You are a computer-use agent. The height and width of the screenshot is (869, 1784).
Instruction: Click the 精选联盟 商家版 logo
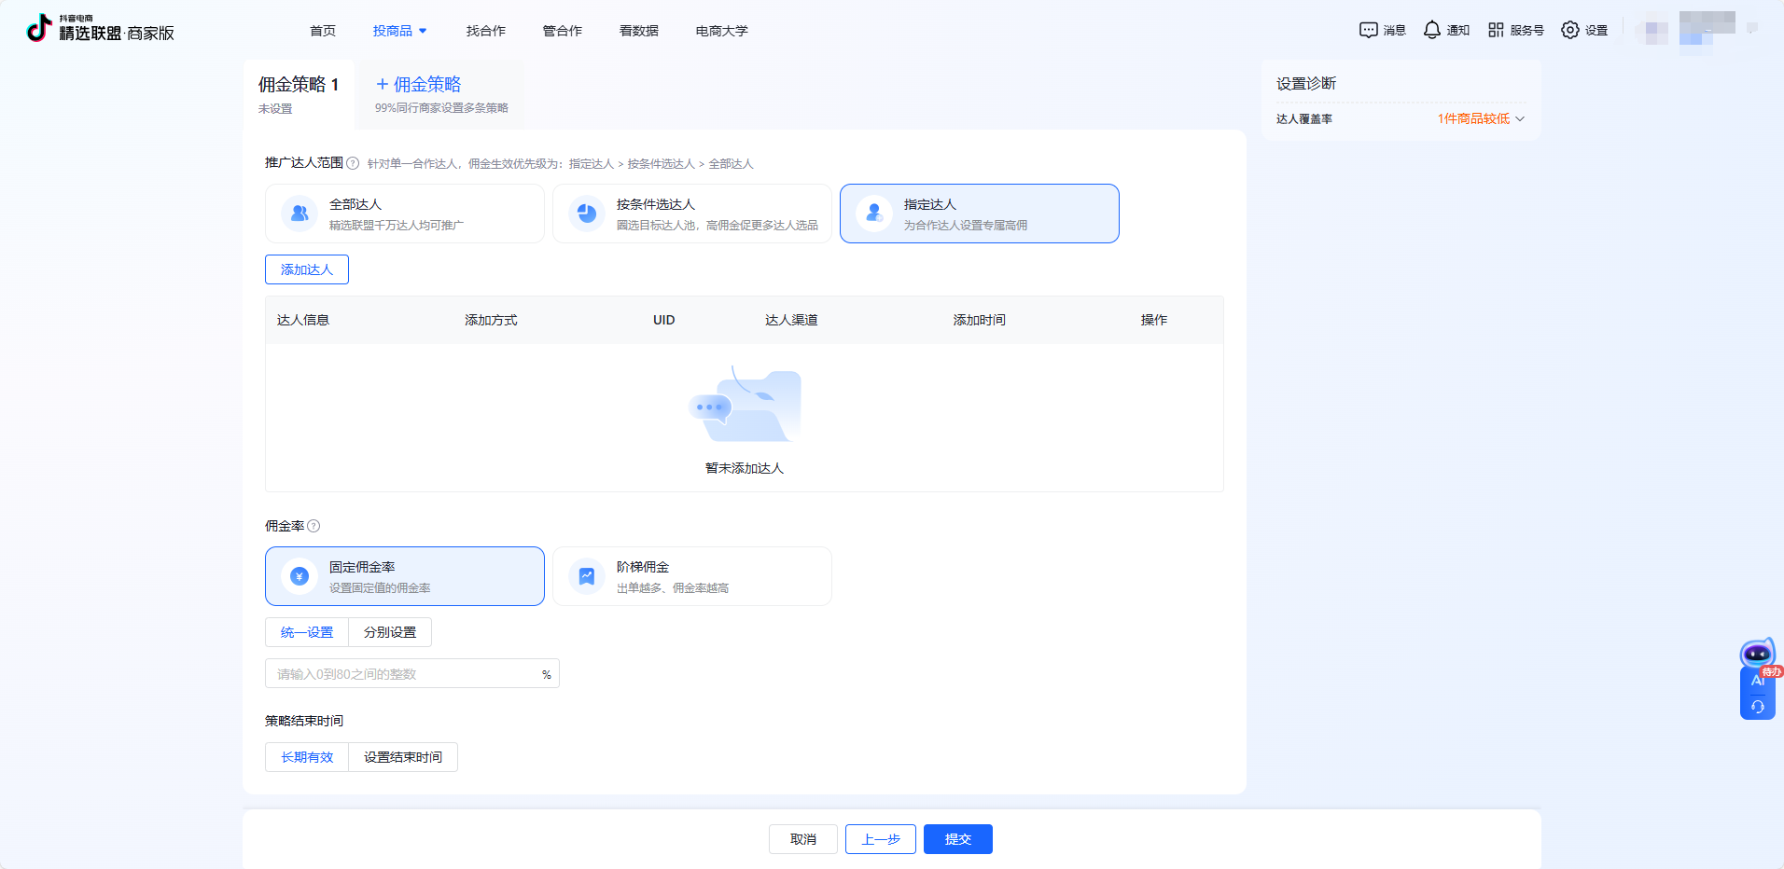pyautogui.click(x=101, y=29)
